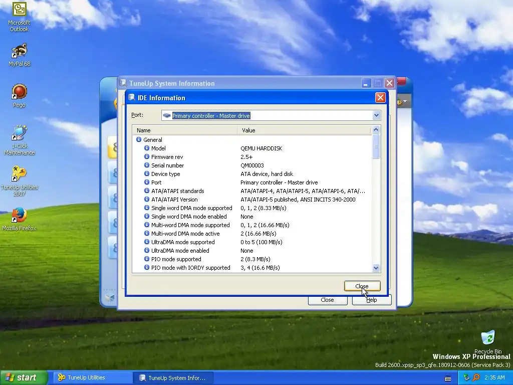Launch Mozilla Firefox desktop icon
This screenshot has width=513, height=385.
[19, 219]
